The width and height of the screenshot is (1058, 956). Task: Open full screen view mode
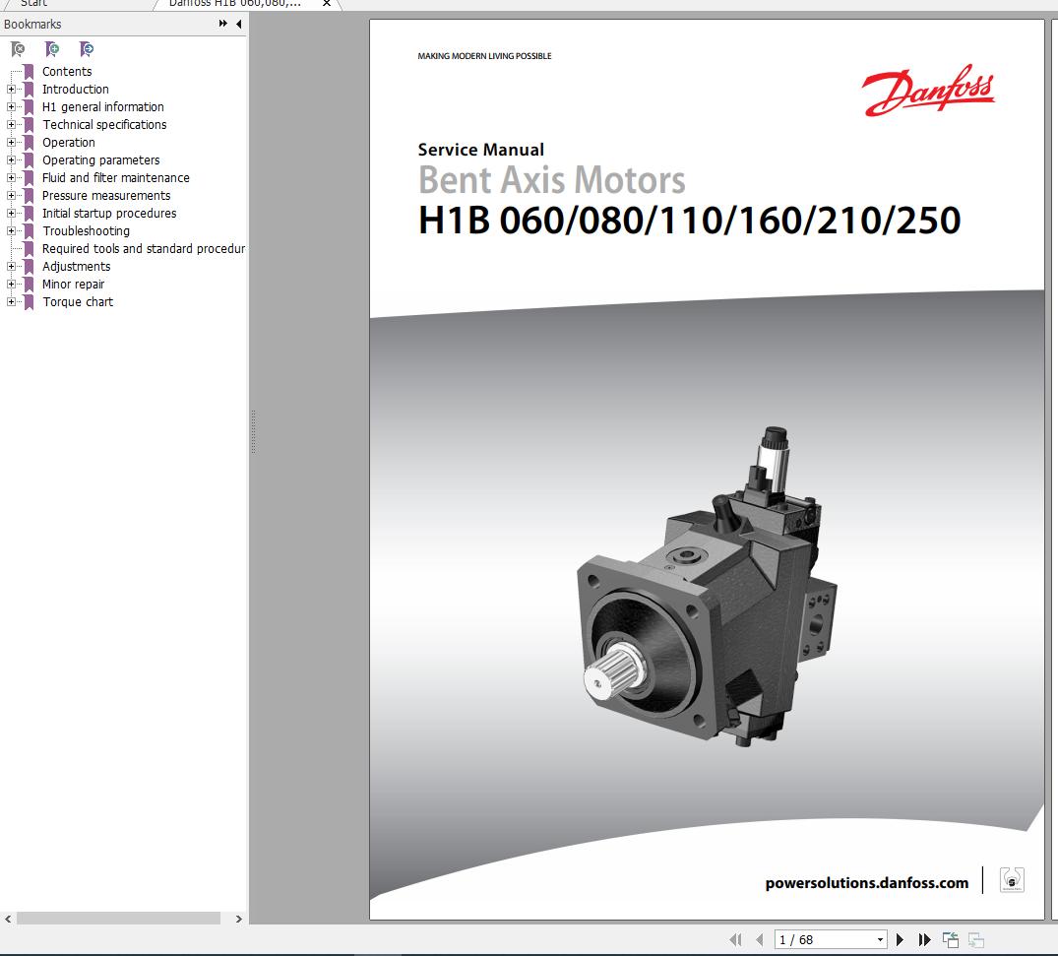(950, 938)
